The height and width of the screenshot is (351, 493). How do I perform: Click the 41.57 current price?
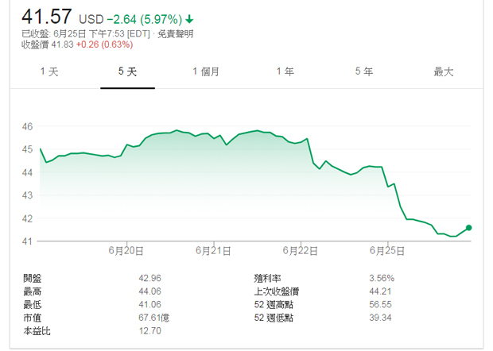[47, 17]
